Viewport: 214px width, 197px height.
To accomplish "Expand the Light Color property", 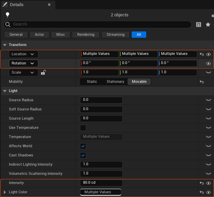I will [5, 192].
